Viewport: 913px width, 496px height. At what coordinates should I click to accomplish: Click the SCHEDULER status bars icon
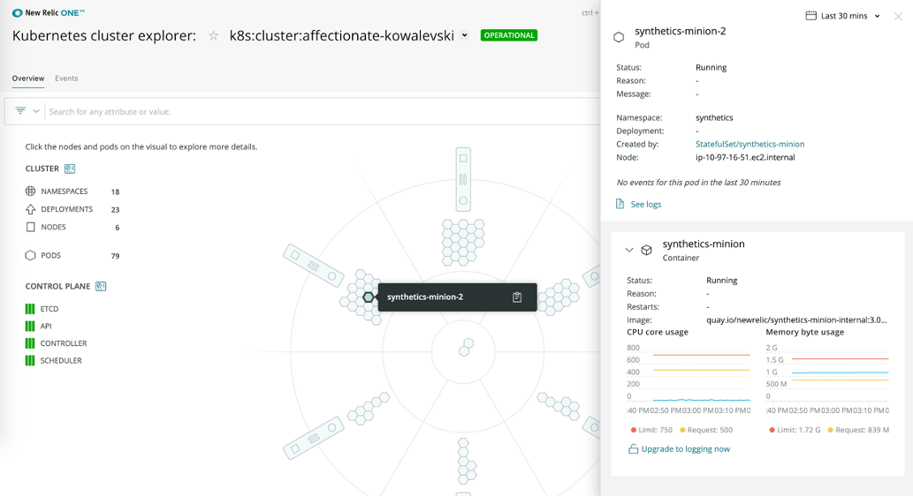(x=30, y=360)
